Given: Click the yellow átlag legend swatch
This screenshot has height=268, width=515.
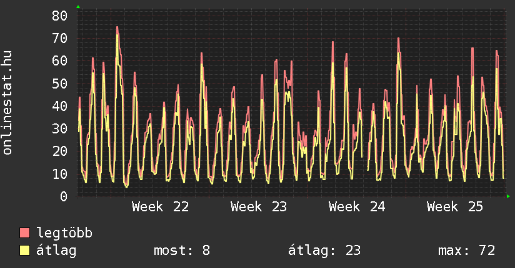Looking at the screenshot, I should (x=24, y=251).
